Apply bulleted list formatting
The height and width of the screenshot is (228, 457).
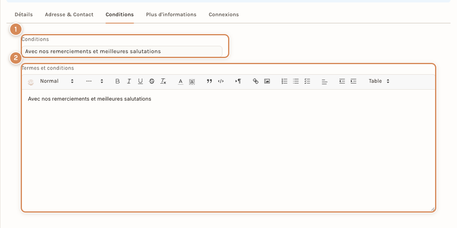(296, 81)
